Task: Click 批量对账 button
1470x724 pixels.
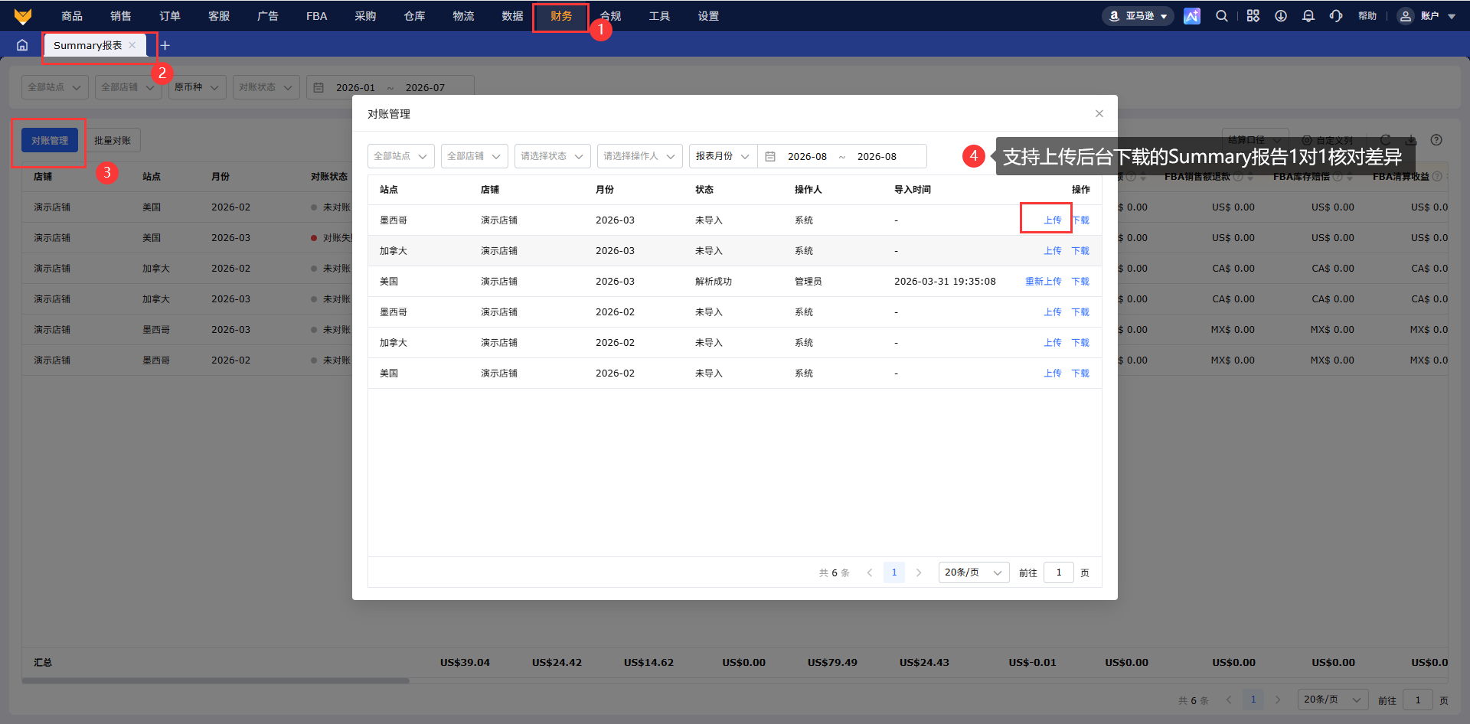Action: coord(113,140)
